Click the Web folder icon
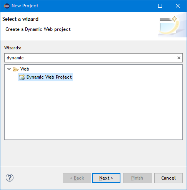This screenshot has width=187, height=190. tap(15, 69)
